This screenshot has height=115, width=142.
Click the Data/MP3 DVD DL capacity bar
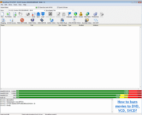click(x=79, y=91)
